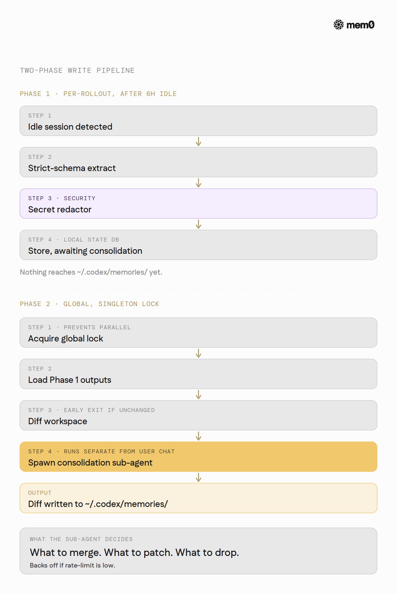Click arrow below Acquire global lock

[198, 353]
